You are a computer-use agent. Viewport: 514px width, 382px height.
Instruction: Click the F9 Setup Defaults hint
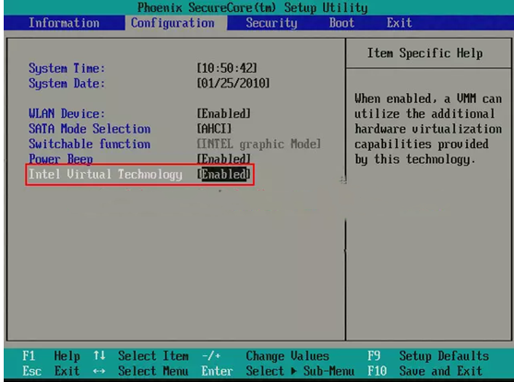pos(428,356)
